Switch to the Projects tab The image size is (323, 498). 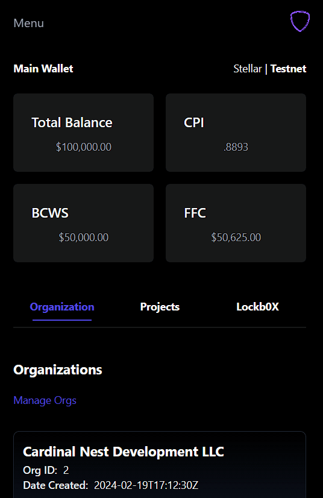[x=160, y=307]
